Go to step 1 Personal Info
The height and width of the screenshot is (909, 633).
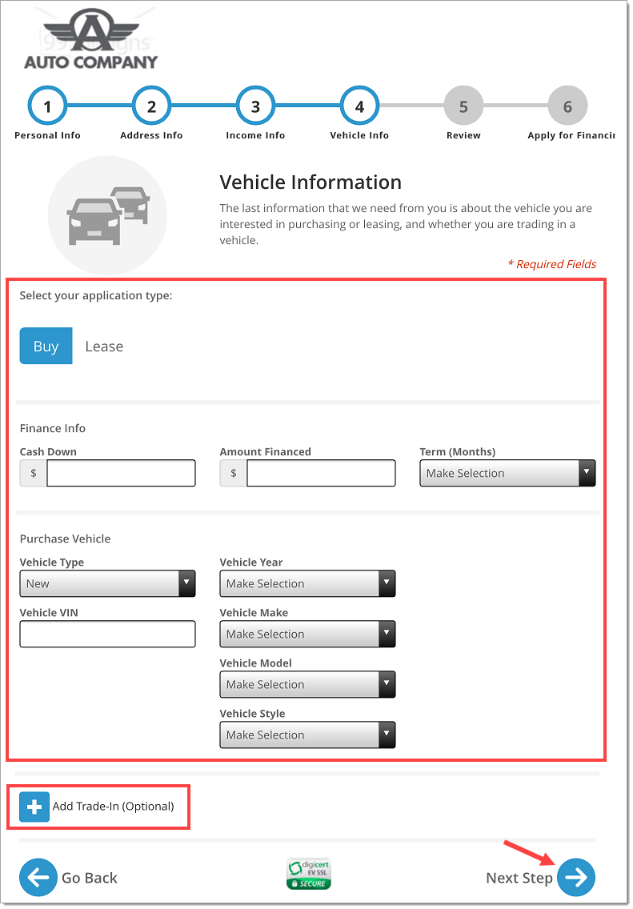pos(47,106)
